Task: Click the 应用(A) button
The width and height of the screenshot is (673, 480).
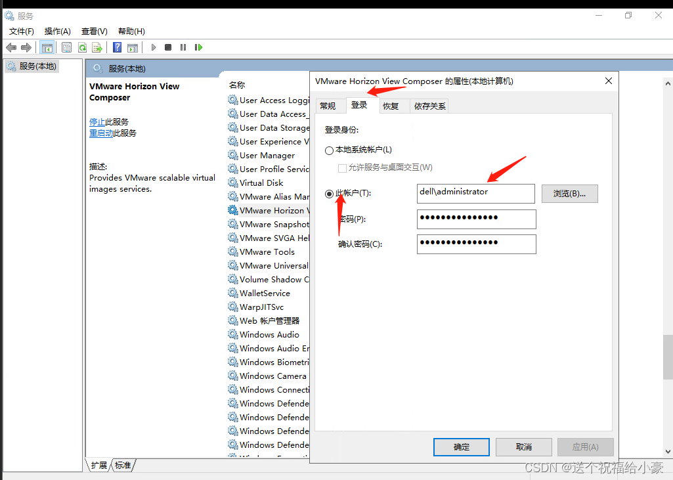Action: 586,447
